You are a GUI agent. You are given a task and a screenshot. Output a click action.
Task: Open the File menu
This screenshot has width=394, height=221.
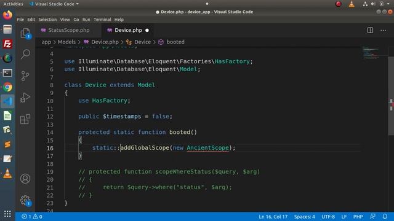coord(20,20)
